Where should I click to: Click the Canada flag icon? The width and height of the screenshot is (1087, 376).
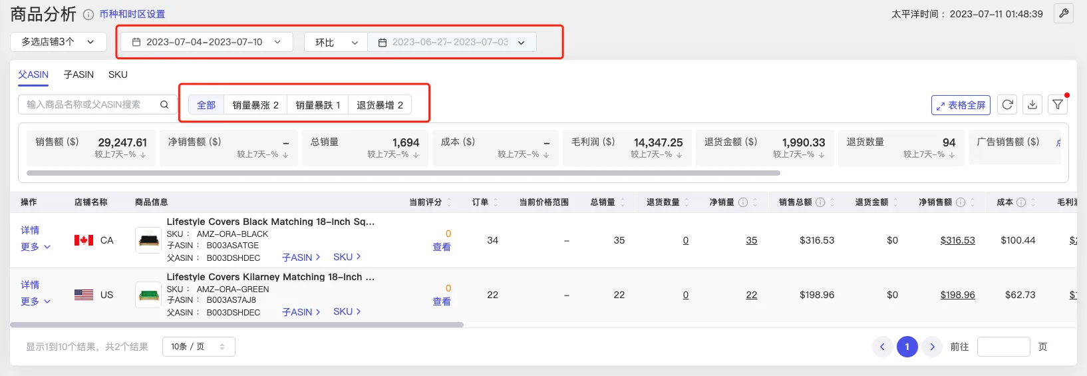84,240
